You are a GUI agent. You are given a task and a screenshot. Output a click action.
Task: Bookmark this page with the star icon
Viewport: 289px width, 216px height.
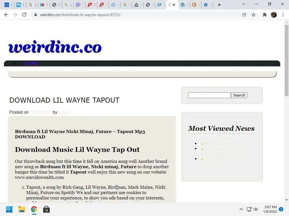(253, 15)
